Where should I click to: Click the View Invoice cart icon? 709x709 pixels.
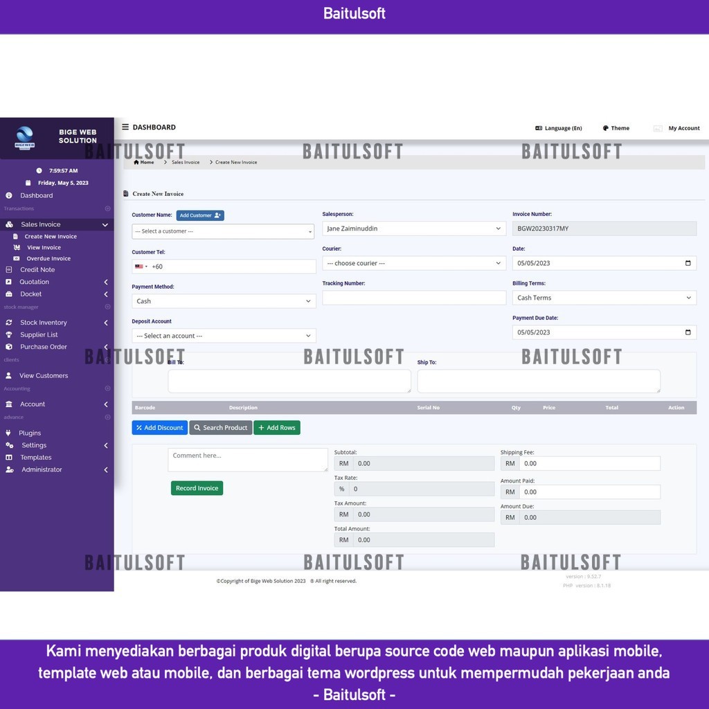(17, 247)
